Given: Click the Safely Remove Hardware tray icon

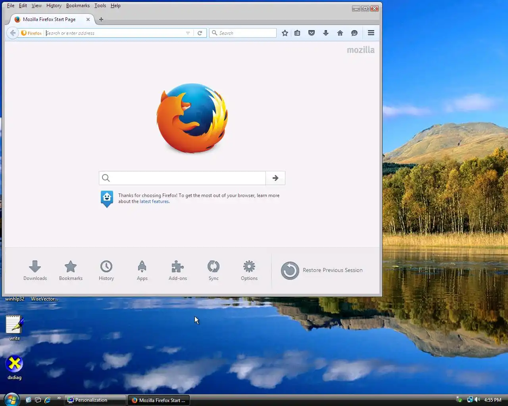Looking at the screenshot, I should pyautogui.click(x=459, y=400).
